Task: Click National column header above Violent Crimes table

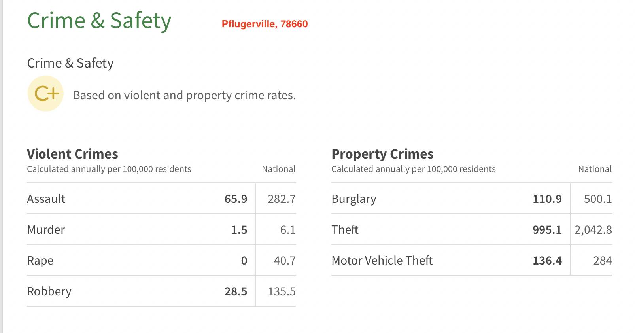Action: (278, 169)
